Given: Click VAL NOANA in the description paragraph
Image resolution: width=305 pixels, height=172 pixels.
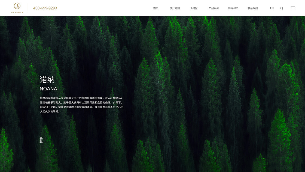Looking at the screenshot, I should 115,98.
